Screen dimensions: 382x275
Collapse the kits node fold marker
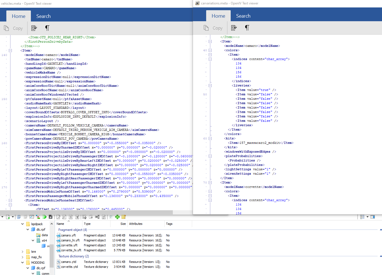point(210,138)
